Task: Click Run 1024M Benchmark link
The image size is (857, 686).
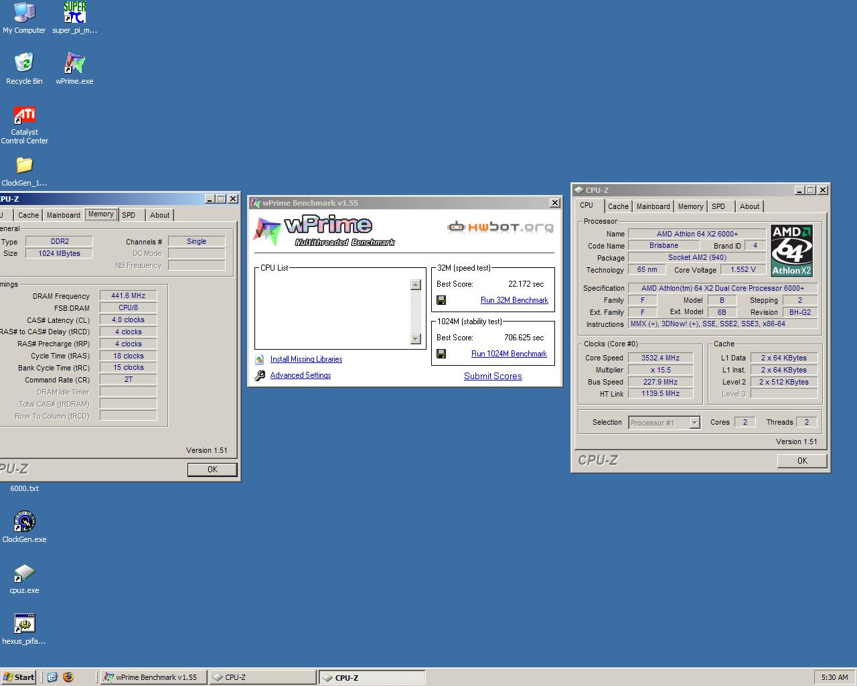Action: 509,354
